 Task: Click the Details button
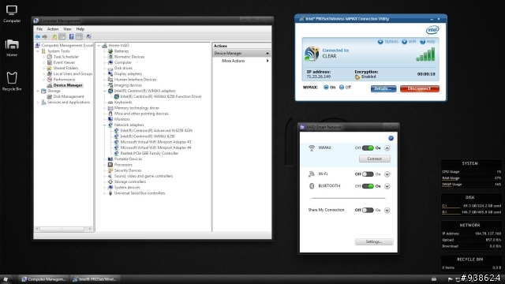pyautogui.click(x=383, y=88)
